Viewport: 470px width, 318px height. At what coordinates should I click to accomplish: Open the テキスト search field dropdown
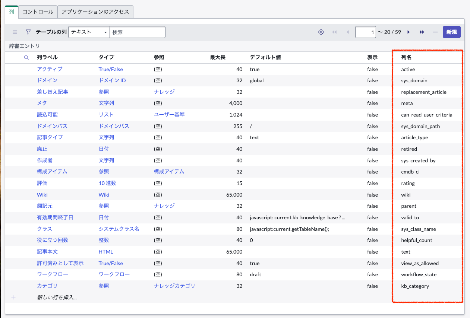click(x=89, y=32)
